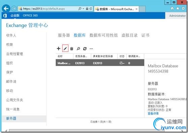Open 公用文件夹 in the left navigation
This screenshot has width=188, height=133.
(14, 100)
